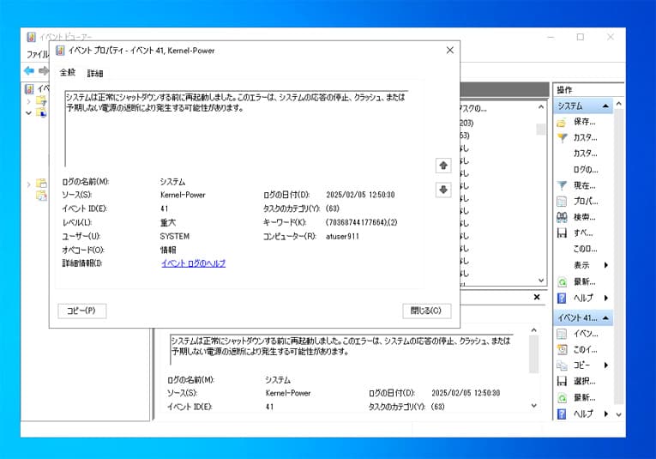Screen dimensions: 656x459
Task: Click the copy icon (コピー) in actions pane
Action: (x=562, y=365)
